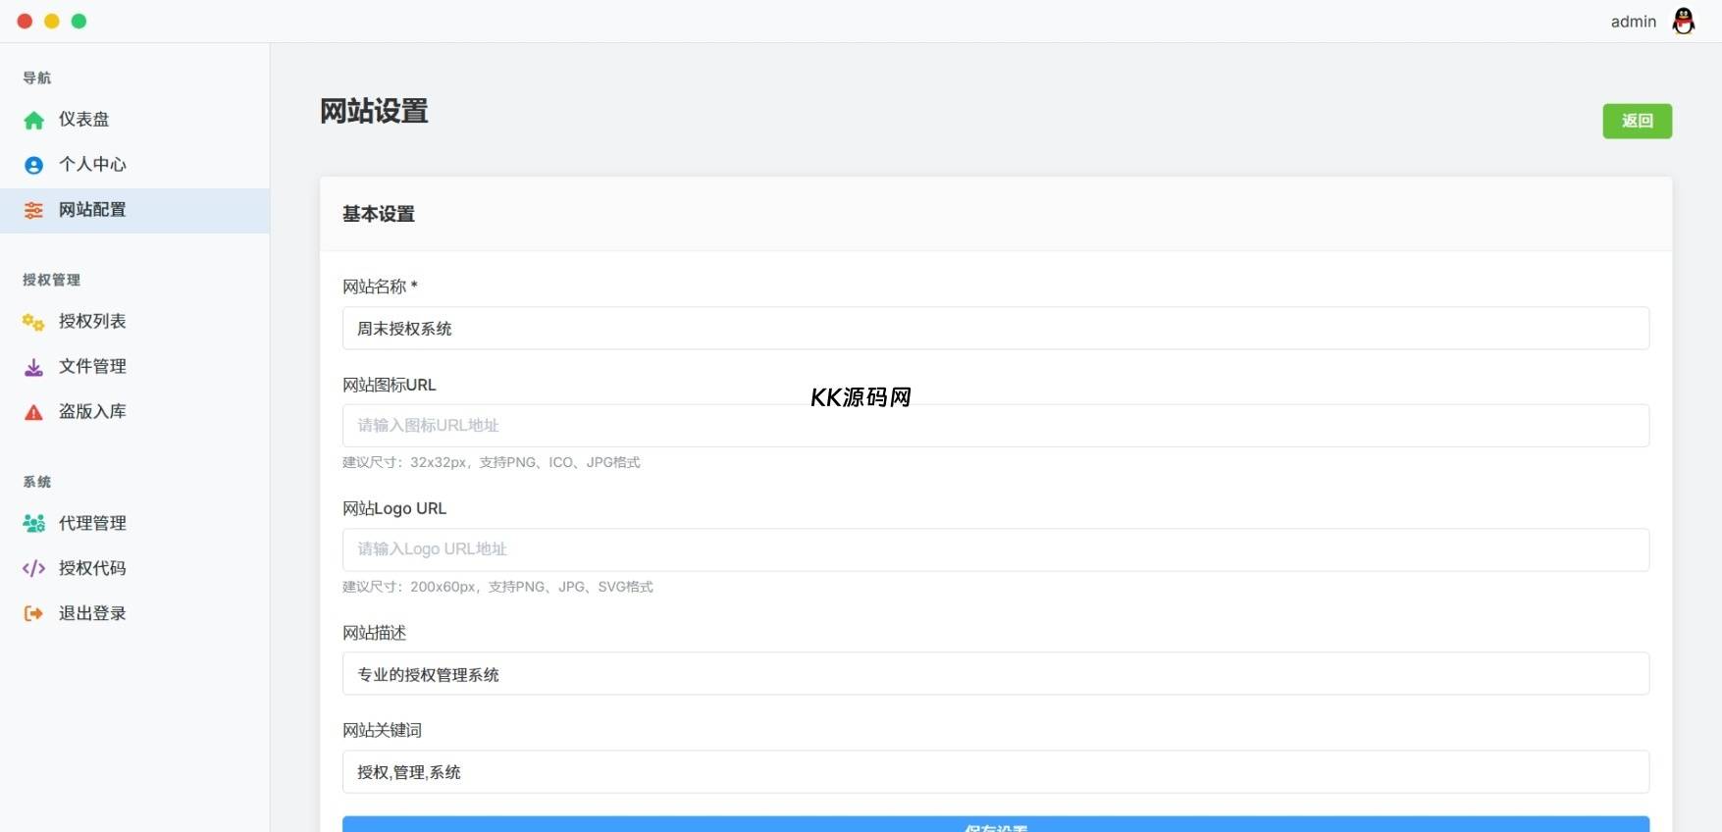Screen dimensions: 1722x832
Task: Click the 网站名称 input field
Action: coord(995,329)
